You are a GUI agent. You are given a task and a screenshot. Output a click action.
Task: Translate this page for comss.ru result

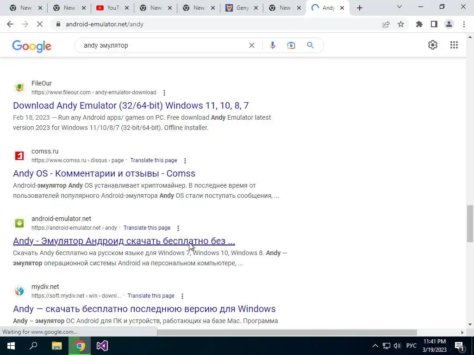click(154, 160)
